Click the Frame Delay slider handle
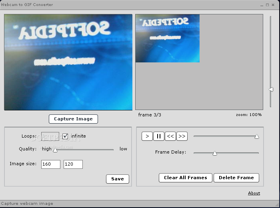 click(x=215, y=153)
